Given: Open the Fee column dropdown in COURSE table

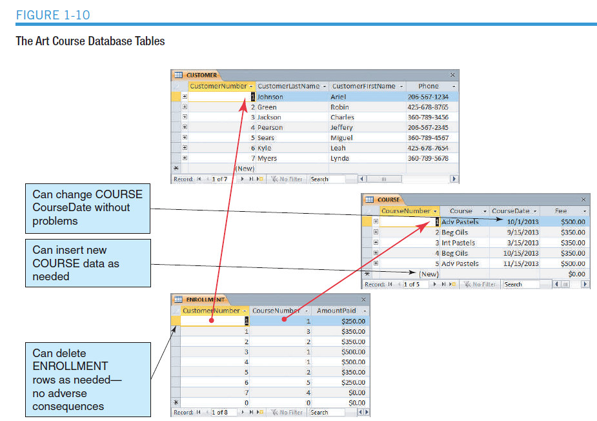Looking at the screenshot, I should point(584,210).
